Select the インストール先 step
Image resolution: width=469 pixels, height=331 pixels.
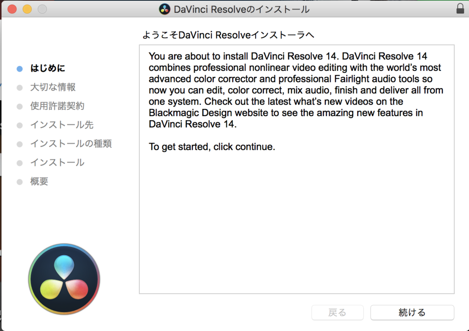click(x=62, y=125)
